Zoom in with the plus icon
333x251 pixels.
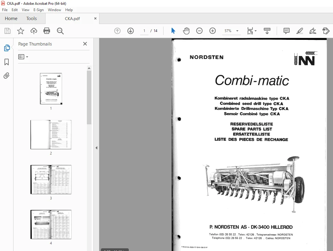212,31
